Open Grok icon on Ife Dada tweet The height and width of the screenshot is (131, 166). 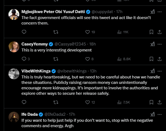click(153, 114)
